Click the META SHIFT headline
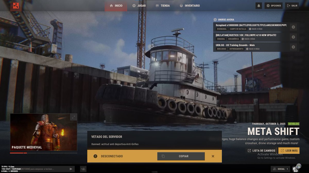Image resolution: width=309 pixels, height=173 pixels. pos(273,132)
